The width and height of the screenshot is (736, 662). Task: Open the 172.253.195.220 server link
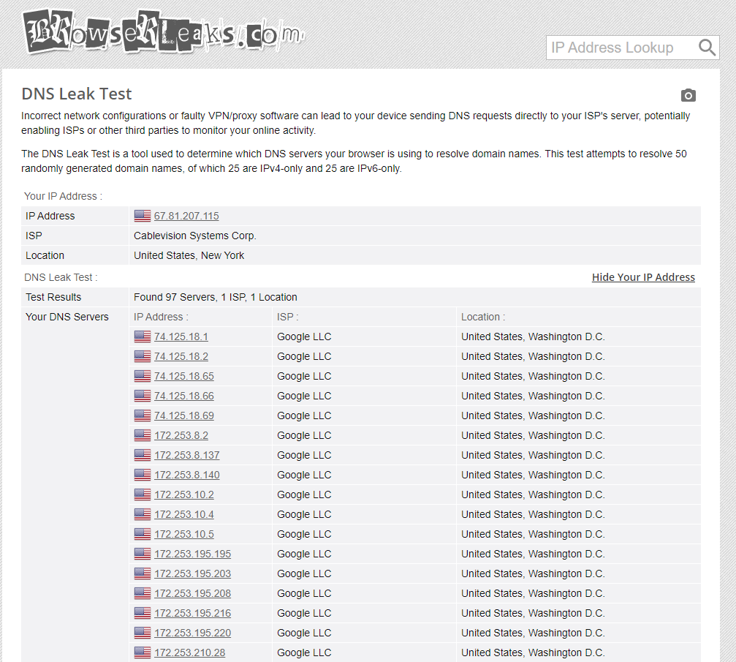pyautogui.click(x=192, y=633)
